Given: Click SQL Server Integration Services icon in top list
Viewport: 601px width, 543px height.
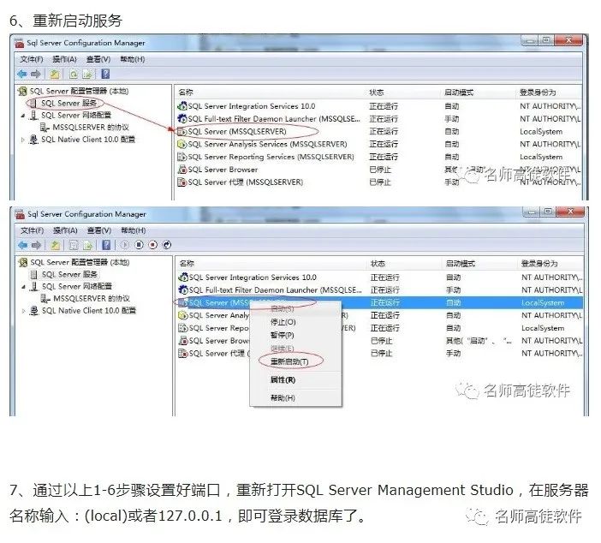Looking at the screenshot, I should point(182,106).
